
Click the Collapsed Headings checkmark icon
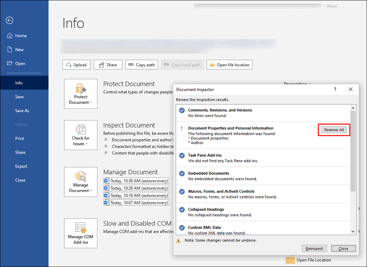point(182,210)
